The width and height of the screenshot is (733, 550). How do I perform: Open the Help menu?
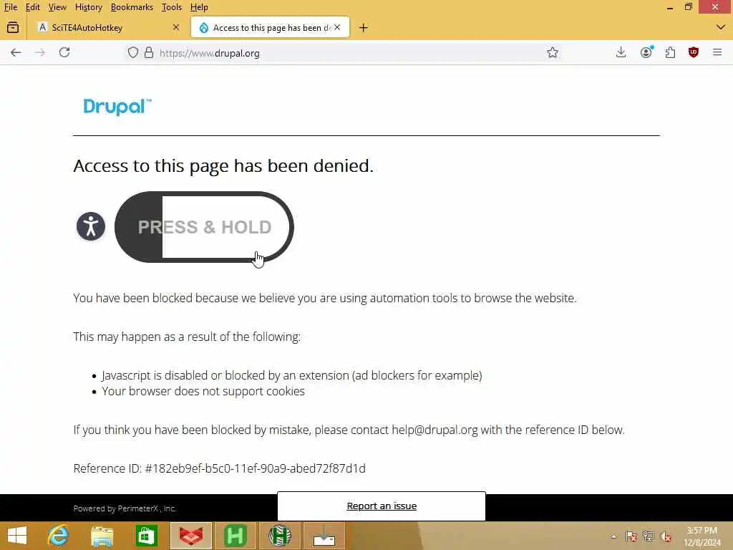point(199,7)
